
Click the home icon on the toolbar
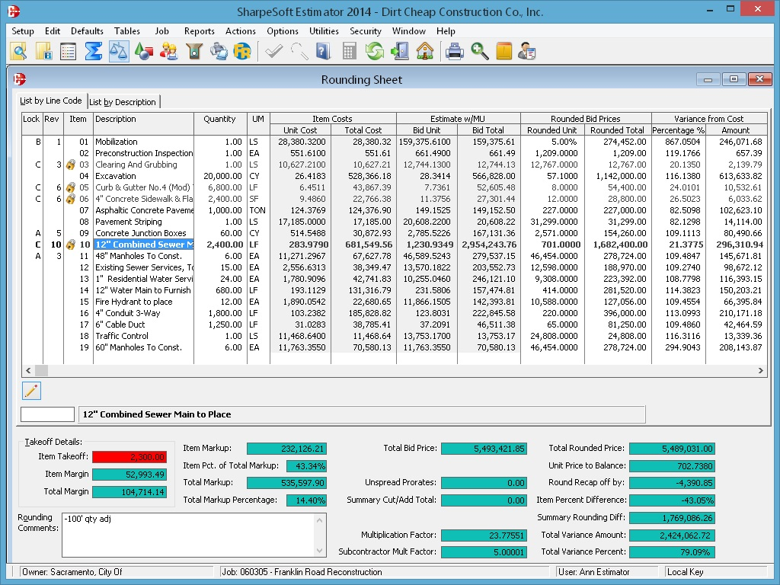tap(425, 52)
